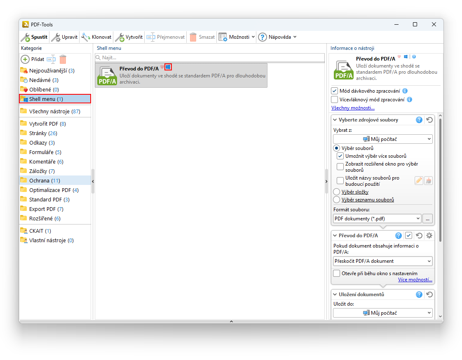Screen dimensions: 462x360
Task: Toggle Mód dávkového zpracování checkbox
Action: pyautogui.click(x=334, y=91)
